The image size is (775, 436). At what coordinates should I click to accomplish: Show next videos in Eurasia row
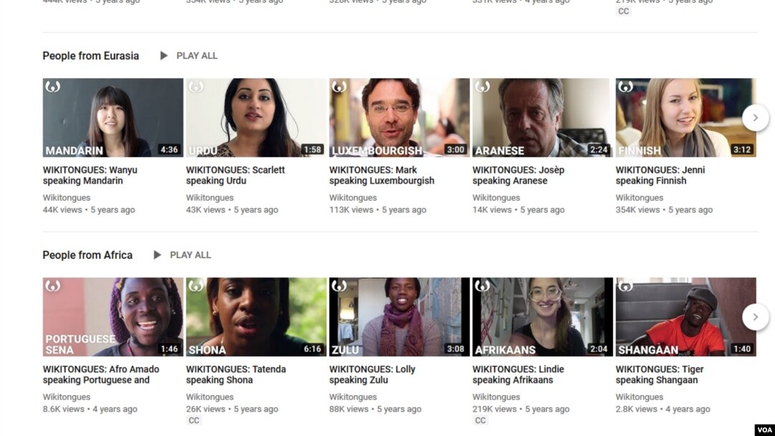tap(755, 118)
